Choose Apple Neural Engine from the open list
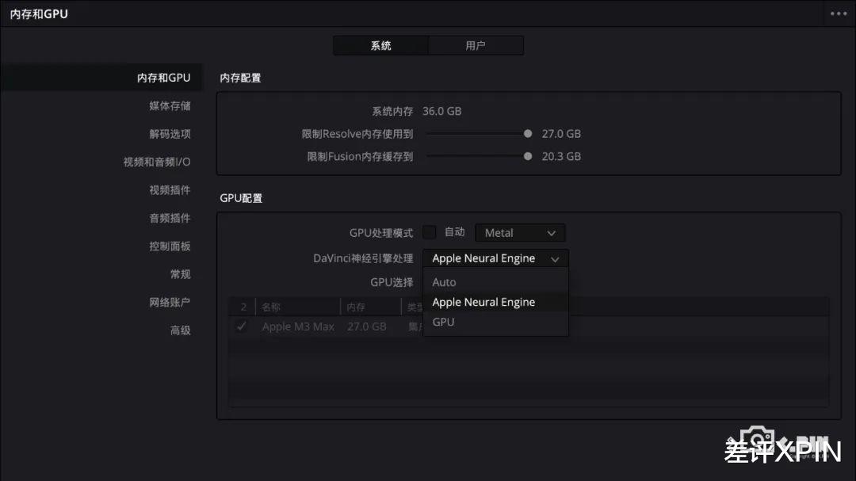 [x=483, y=302]
